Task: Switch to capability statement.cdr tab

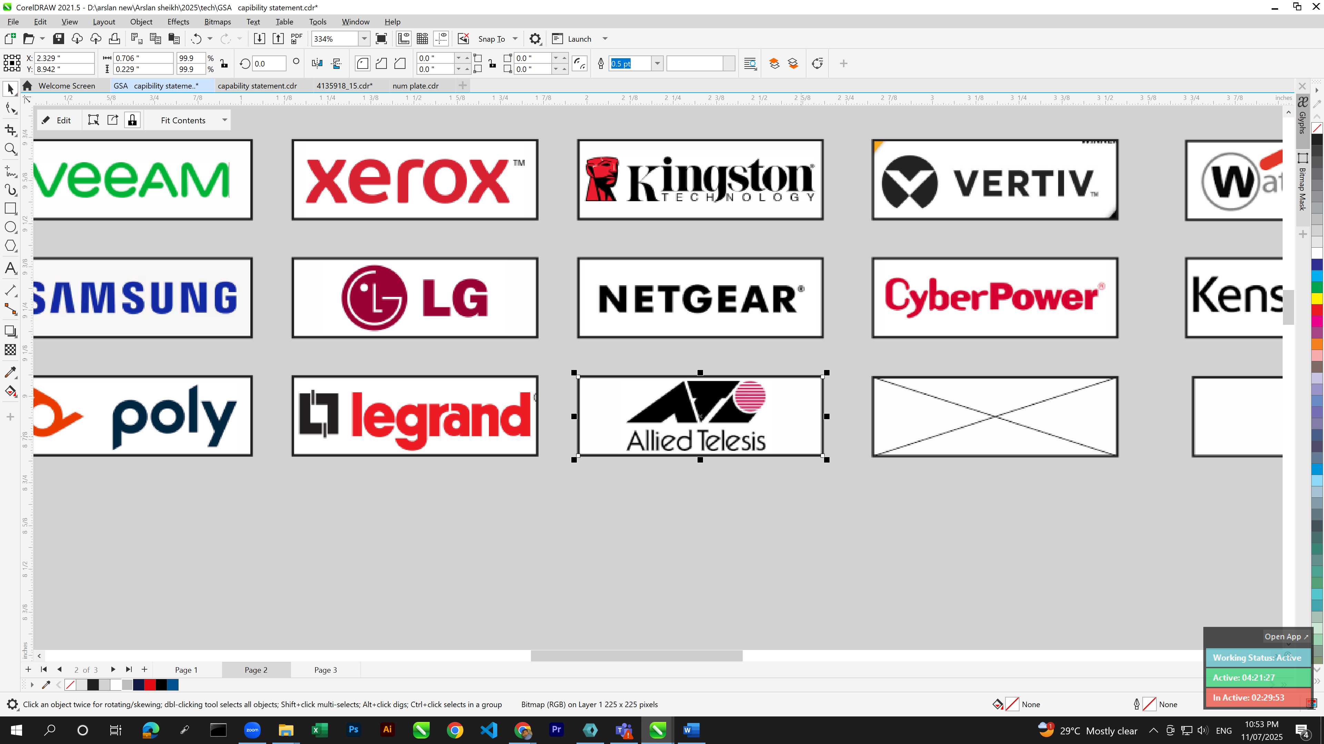Action: tap(257, 86)
